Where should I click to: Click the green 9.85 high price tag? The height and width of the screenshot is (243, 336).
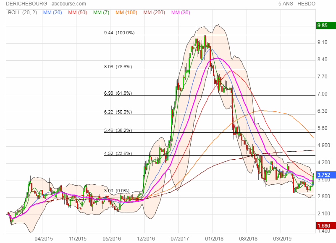(326, 26)
